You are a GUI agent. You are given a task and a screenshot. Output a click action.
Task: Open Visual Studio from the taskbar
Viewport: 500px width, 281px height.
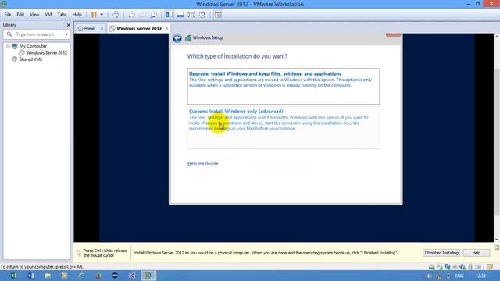132,276
